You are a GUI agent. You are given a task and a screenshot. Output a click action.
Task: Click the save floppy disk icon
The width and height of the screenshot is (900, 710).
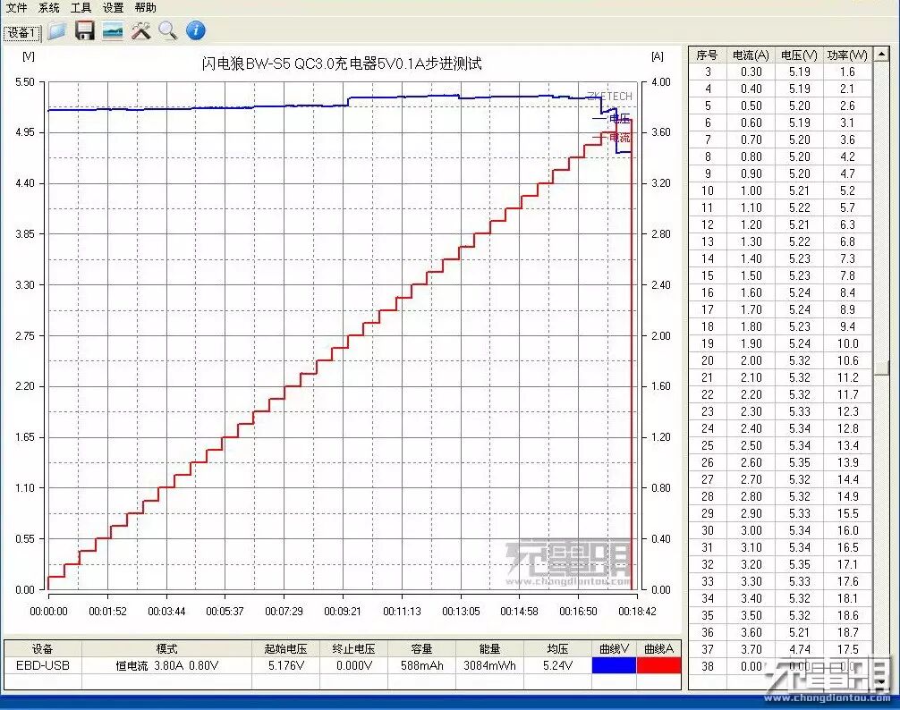84,30
